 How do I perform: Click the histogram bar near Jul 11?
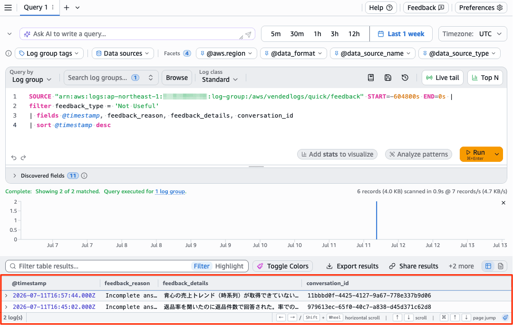(377, 220)
